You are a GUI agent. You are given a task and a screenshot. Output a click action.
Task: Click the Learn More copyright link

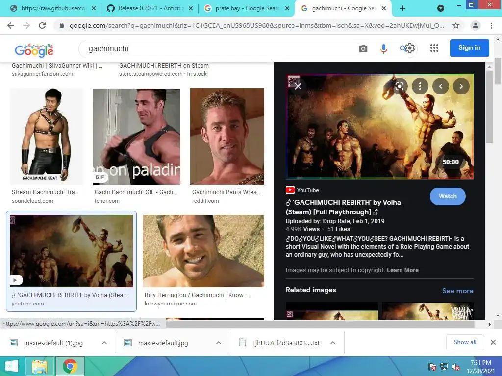402,270
